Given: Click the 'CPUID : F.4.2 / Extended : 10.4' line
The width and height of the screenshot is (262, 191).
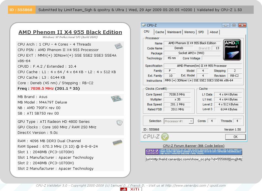Looking at the screenshot, I should [x=47, y=67].
